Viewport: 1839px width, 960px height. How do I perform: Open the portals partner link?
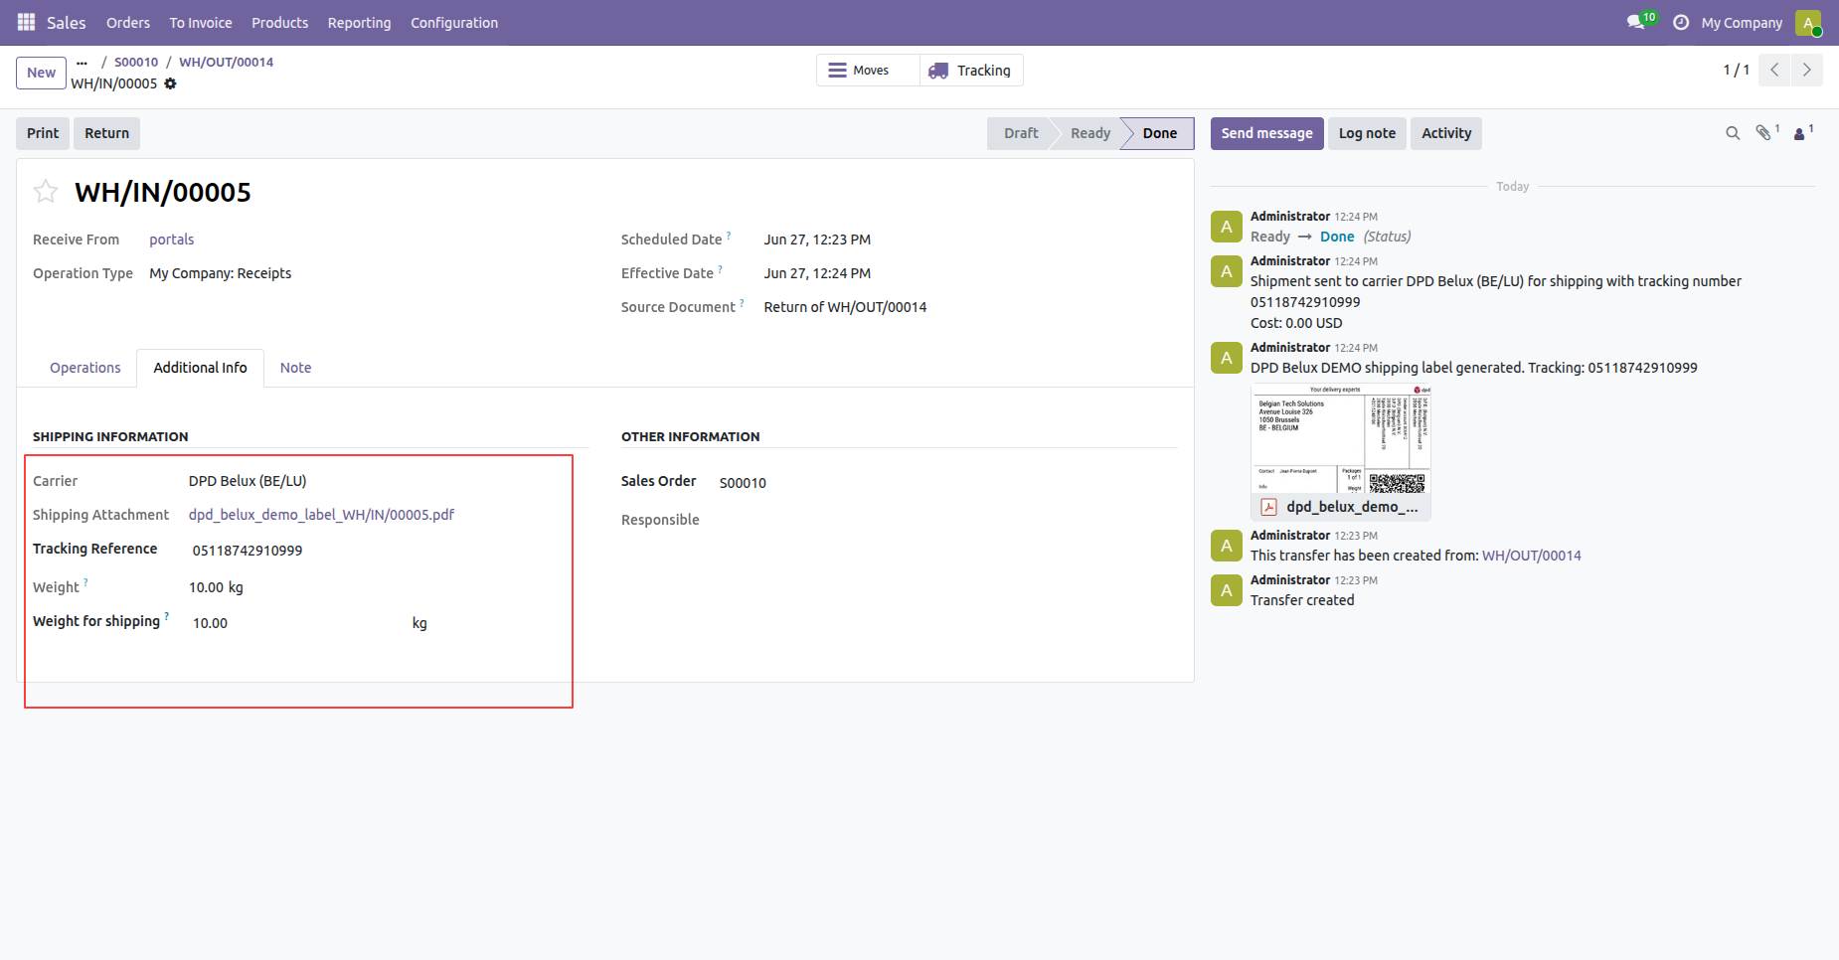[x=171, y=240]
